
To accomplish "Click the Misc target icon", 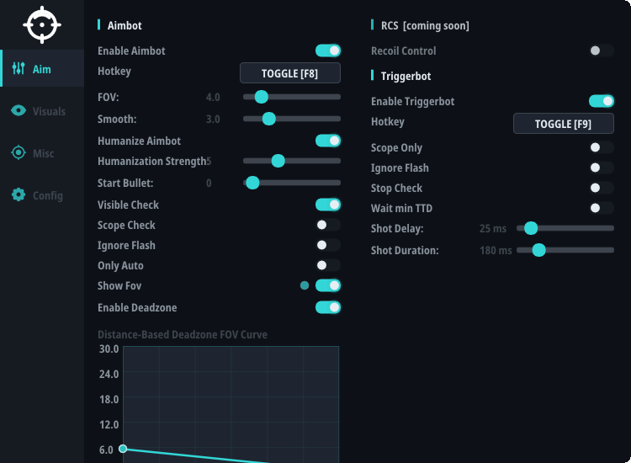I will (19, 152).
